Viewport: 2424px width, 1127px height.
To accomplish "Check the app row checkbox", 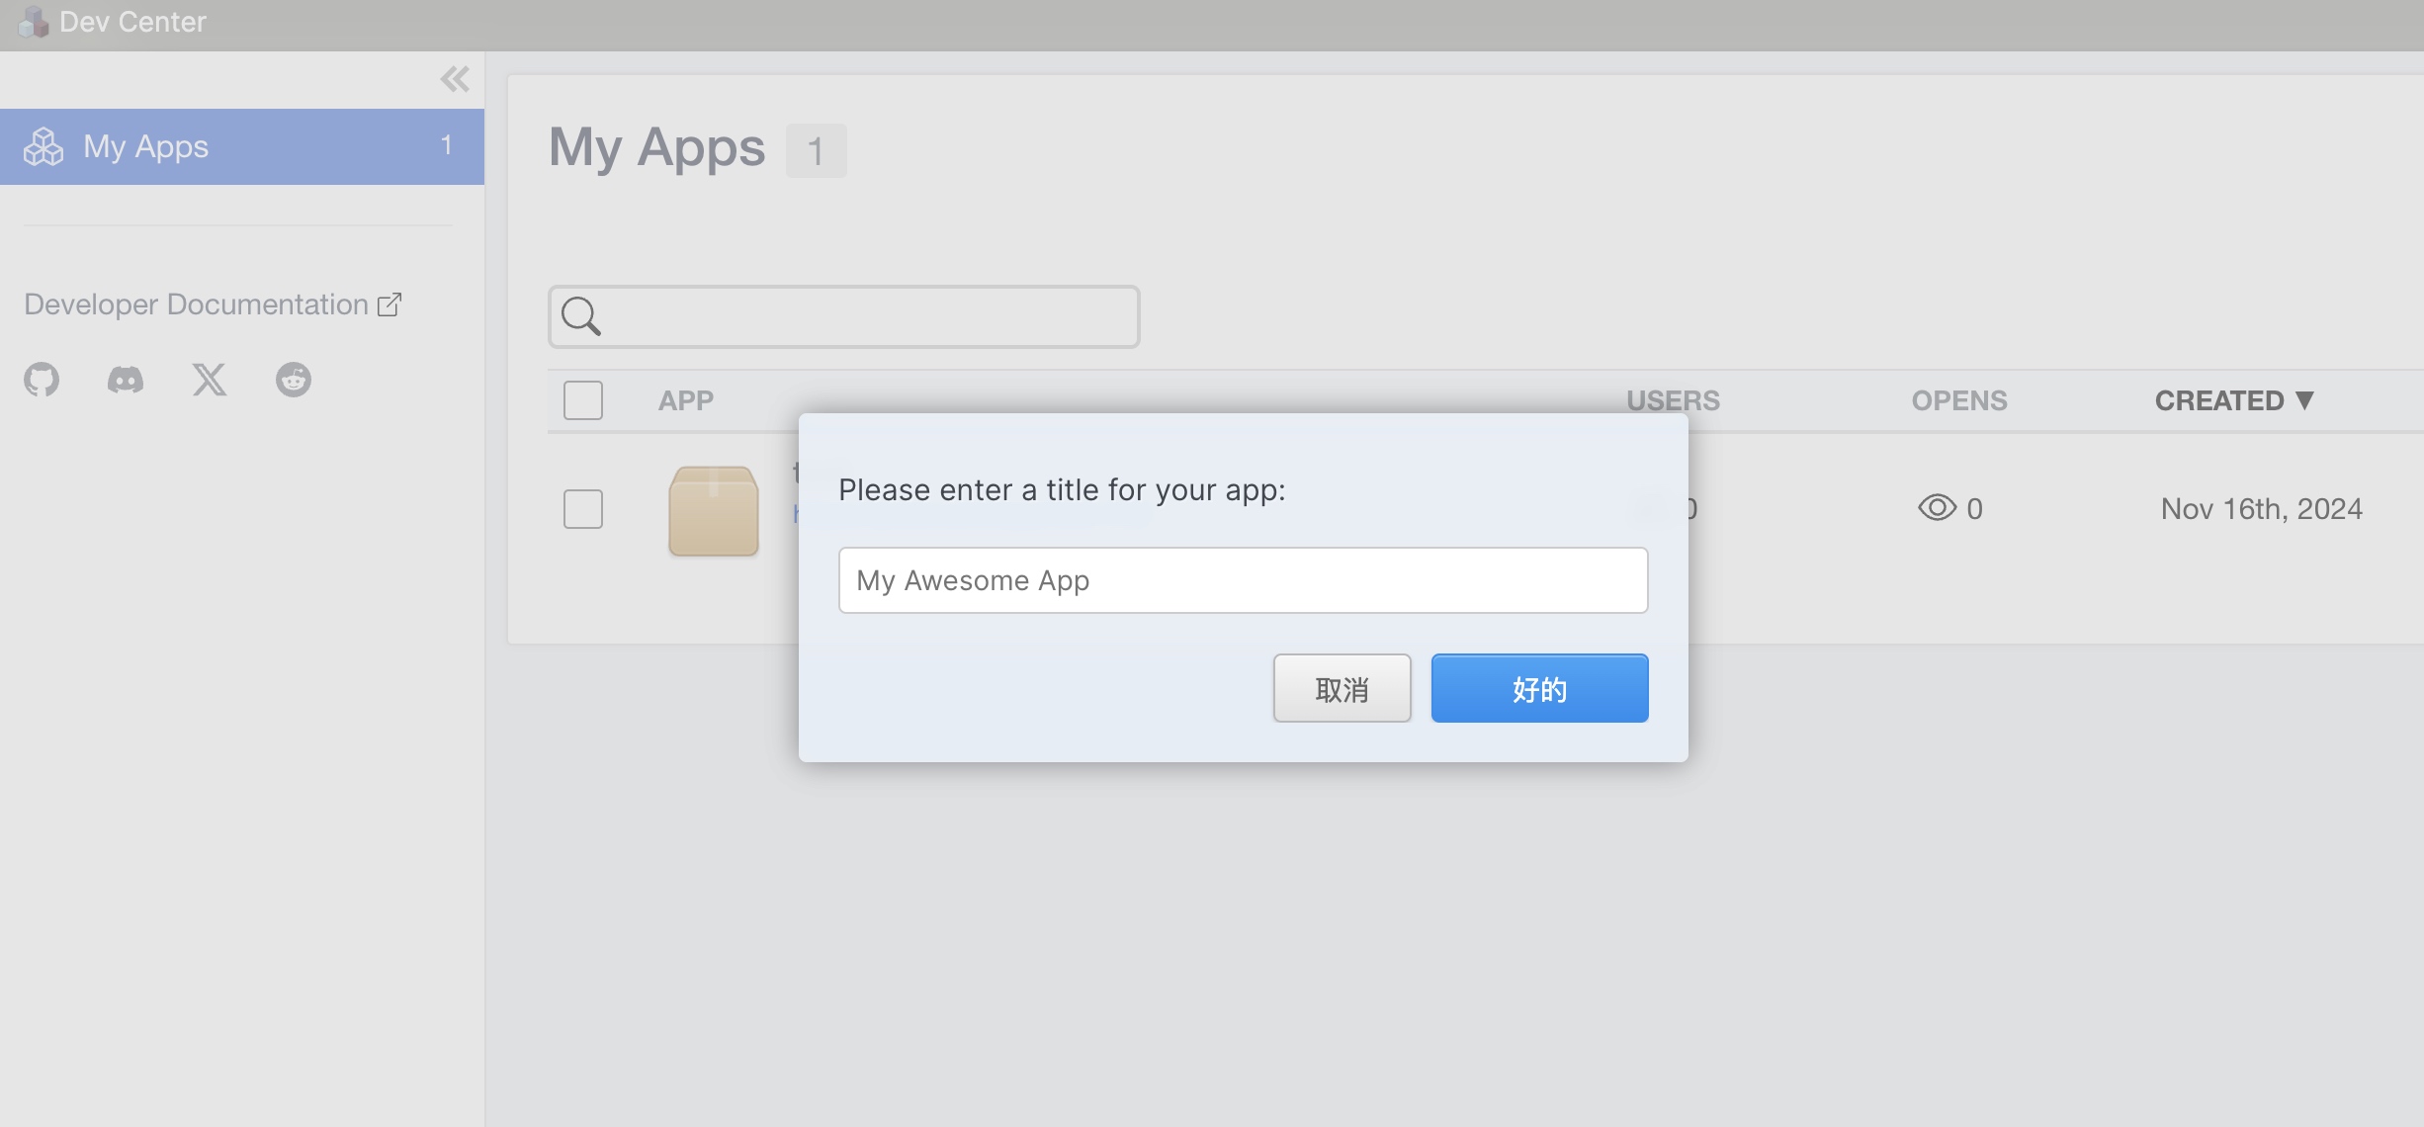I will tap(583, 509).
